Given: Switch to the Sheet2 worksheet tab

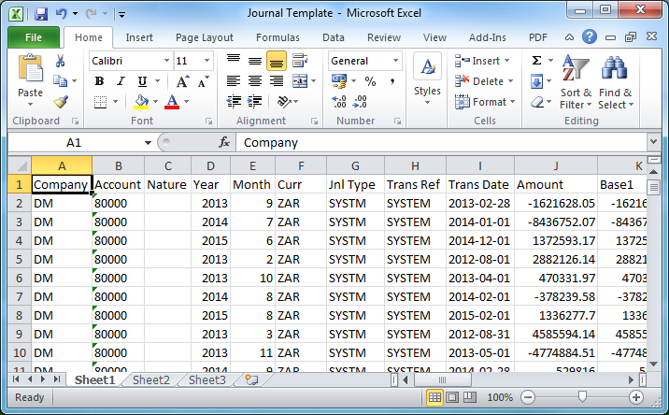Looking at the screenshot, I should coord(151,380).
